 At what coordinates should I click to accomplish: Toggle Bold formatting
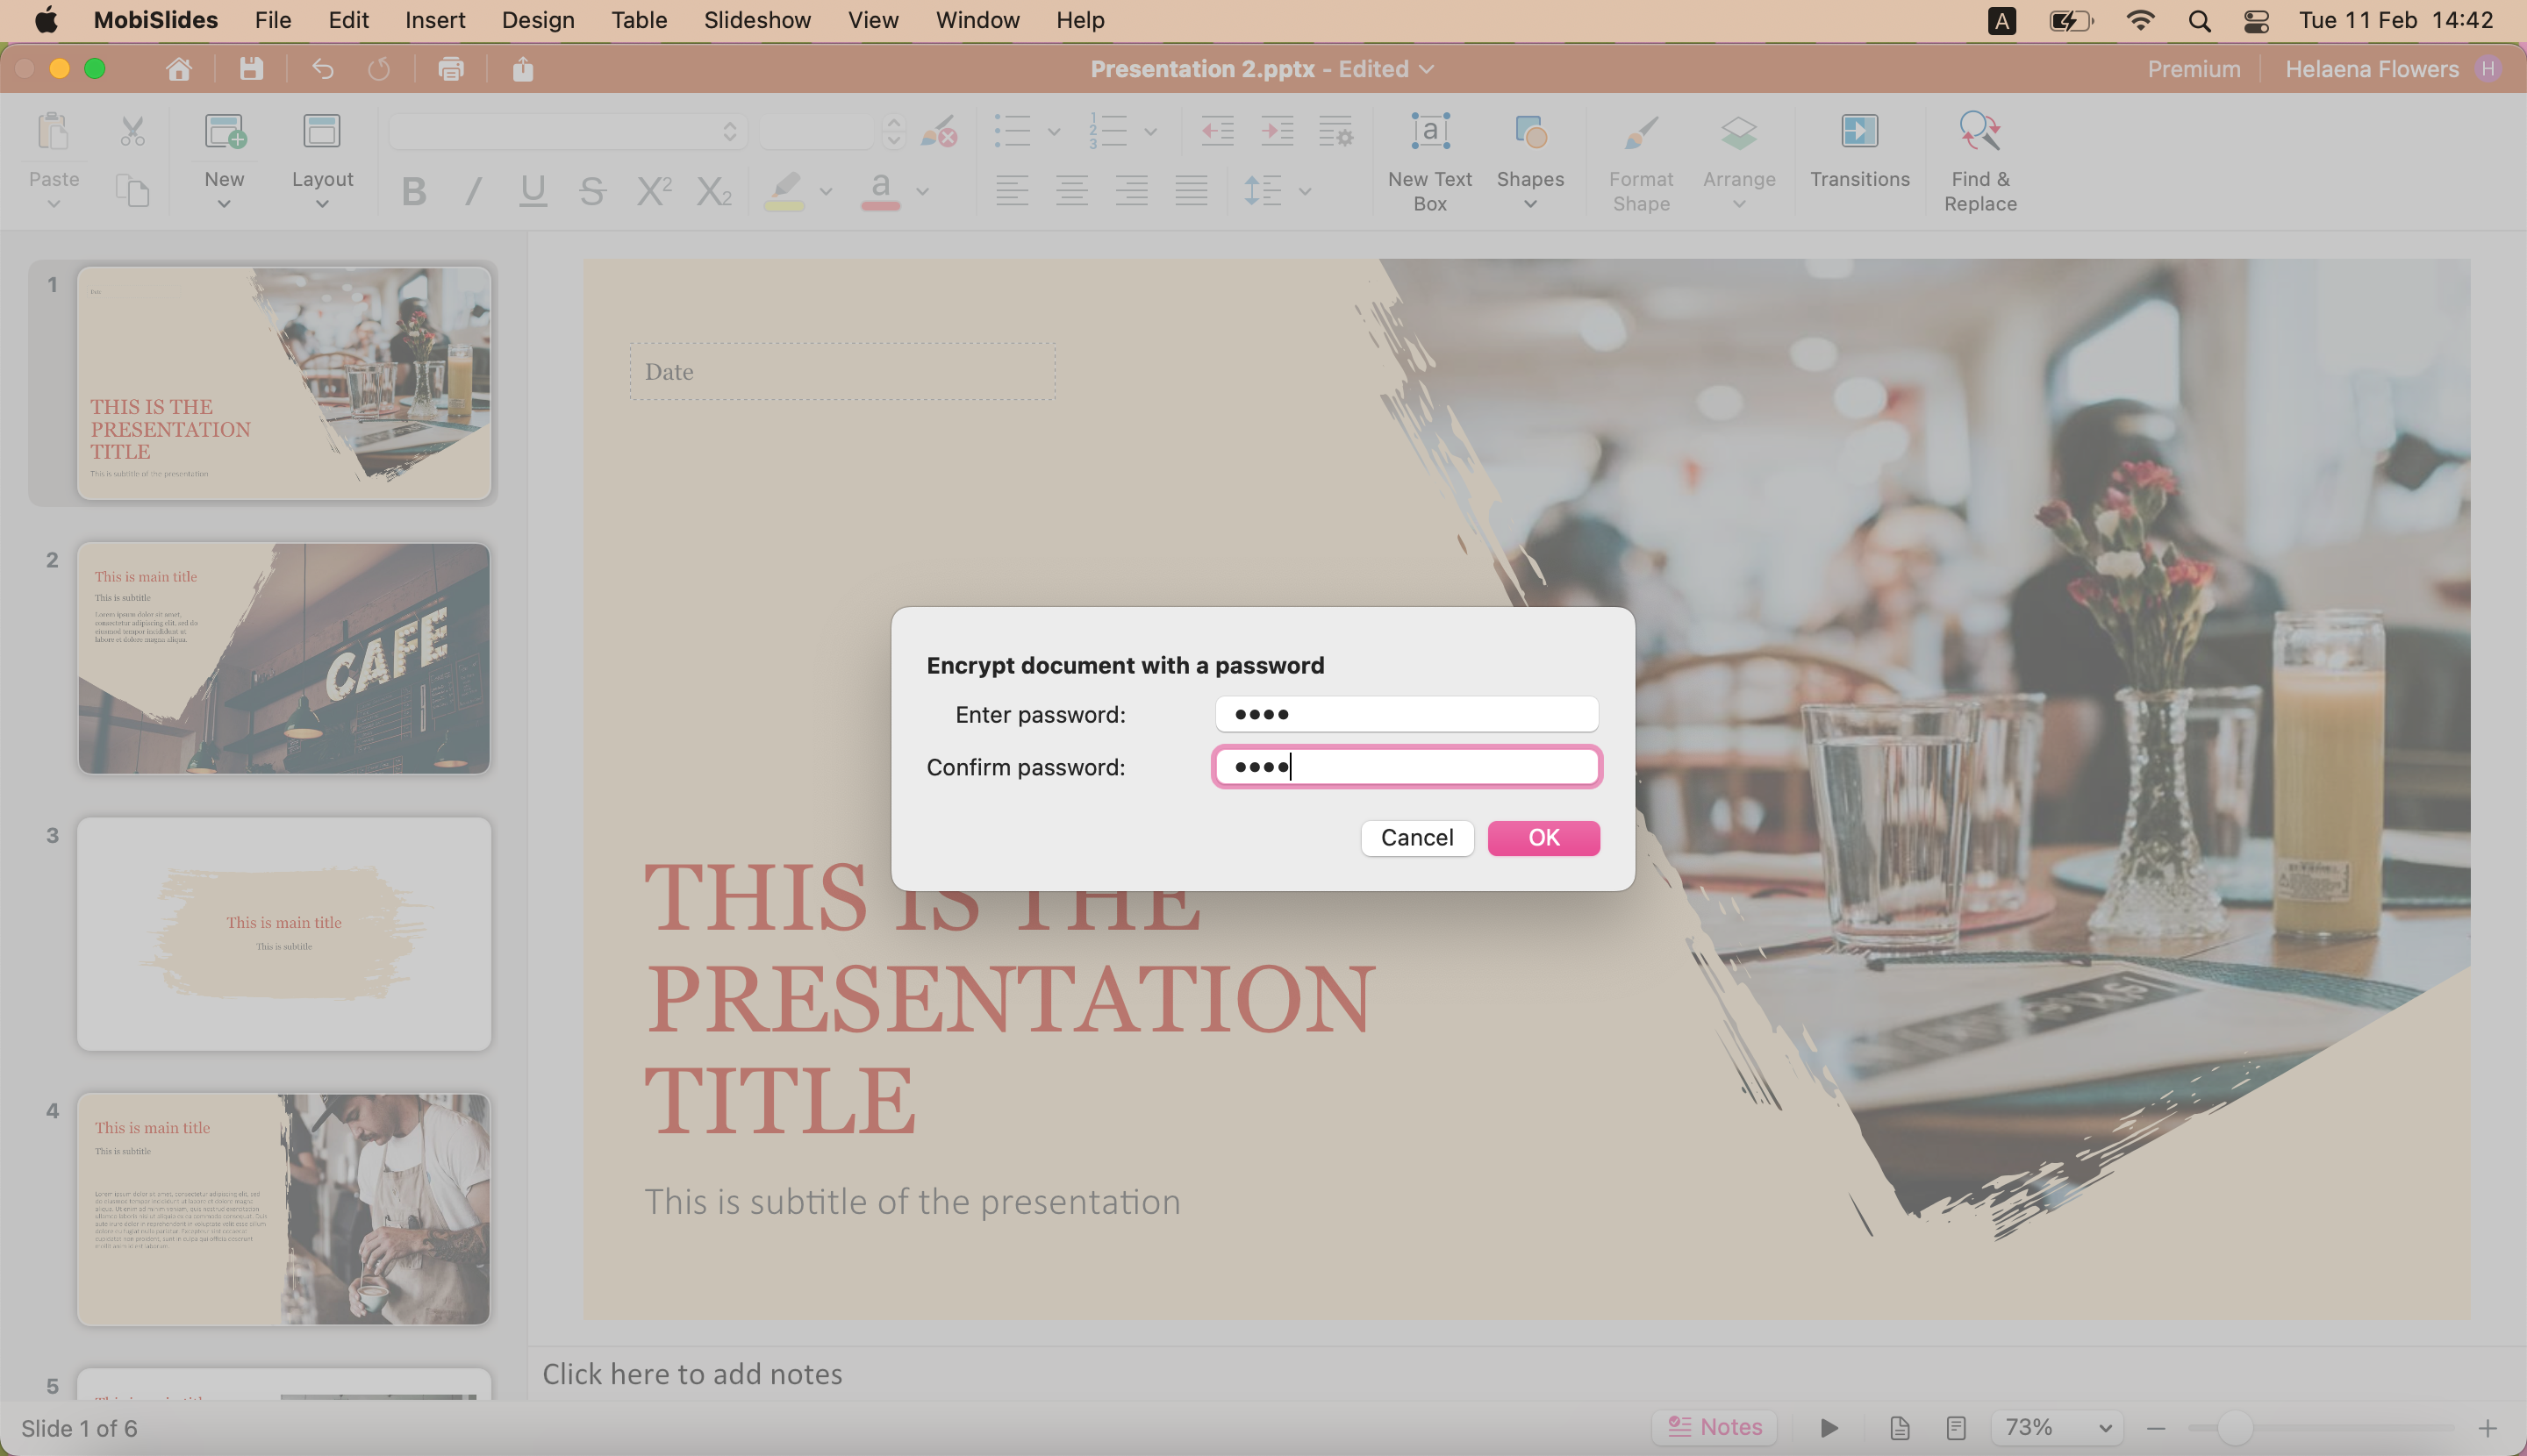pos(413,190)
